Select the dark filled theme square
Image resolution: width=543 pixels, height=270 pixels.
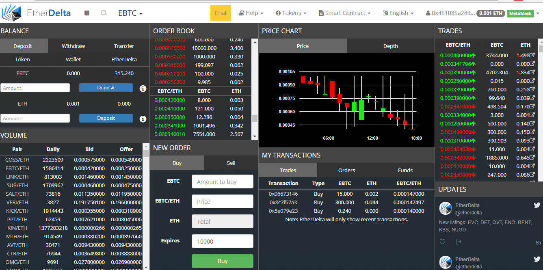click(x=87, y=13)
